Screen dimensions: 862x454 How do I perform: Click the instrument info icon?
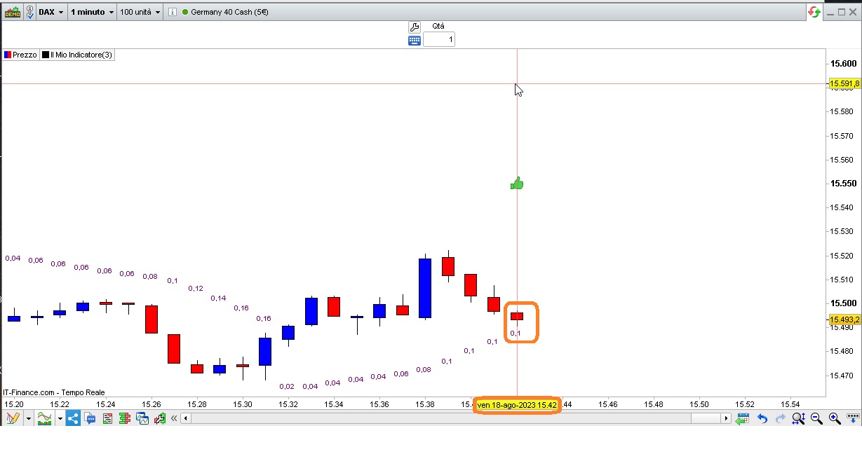pyautogui.click(x=173, y=12)
